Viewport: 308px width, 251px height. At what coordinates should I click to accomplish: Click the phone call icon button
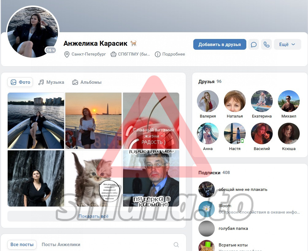pyautogui.click(x=267, y=44)
